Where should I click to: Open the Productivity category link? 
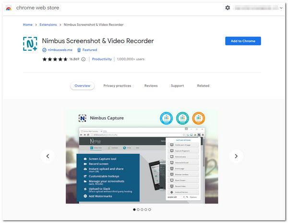(102, 59)
